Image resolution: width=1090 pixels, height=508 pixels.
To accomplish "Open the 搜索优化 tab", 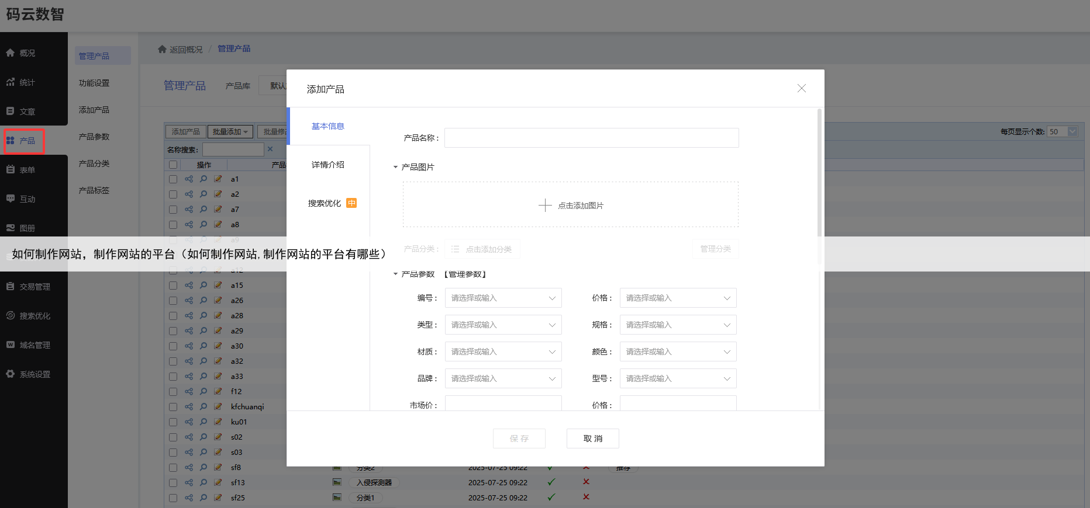I will [325, 203].
